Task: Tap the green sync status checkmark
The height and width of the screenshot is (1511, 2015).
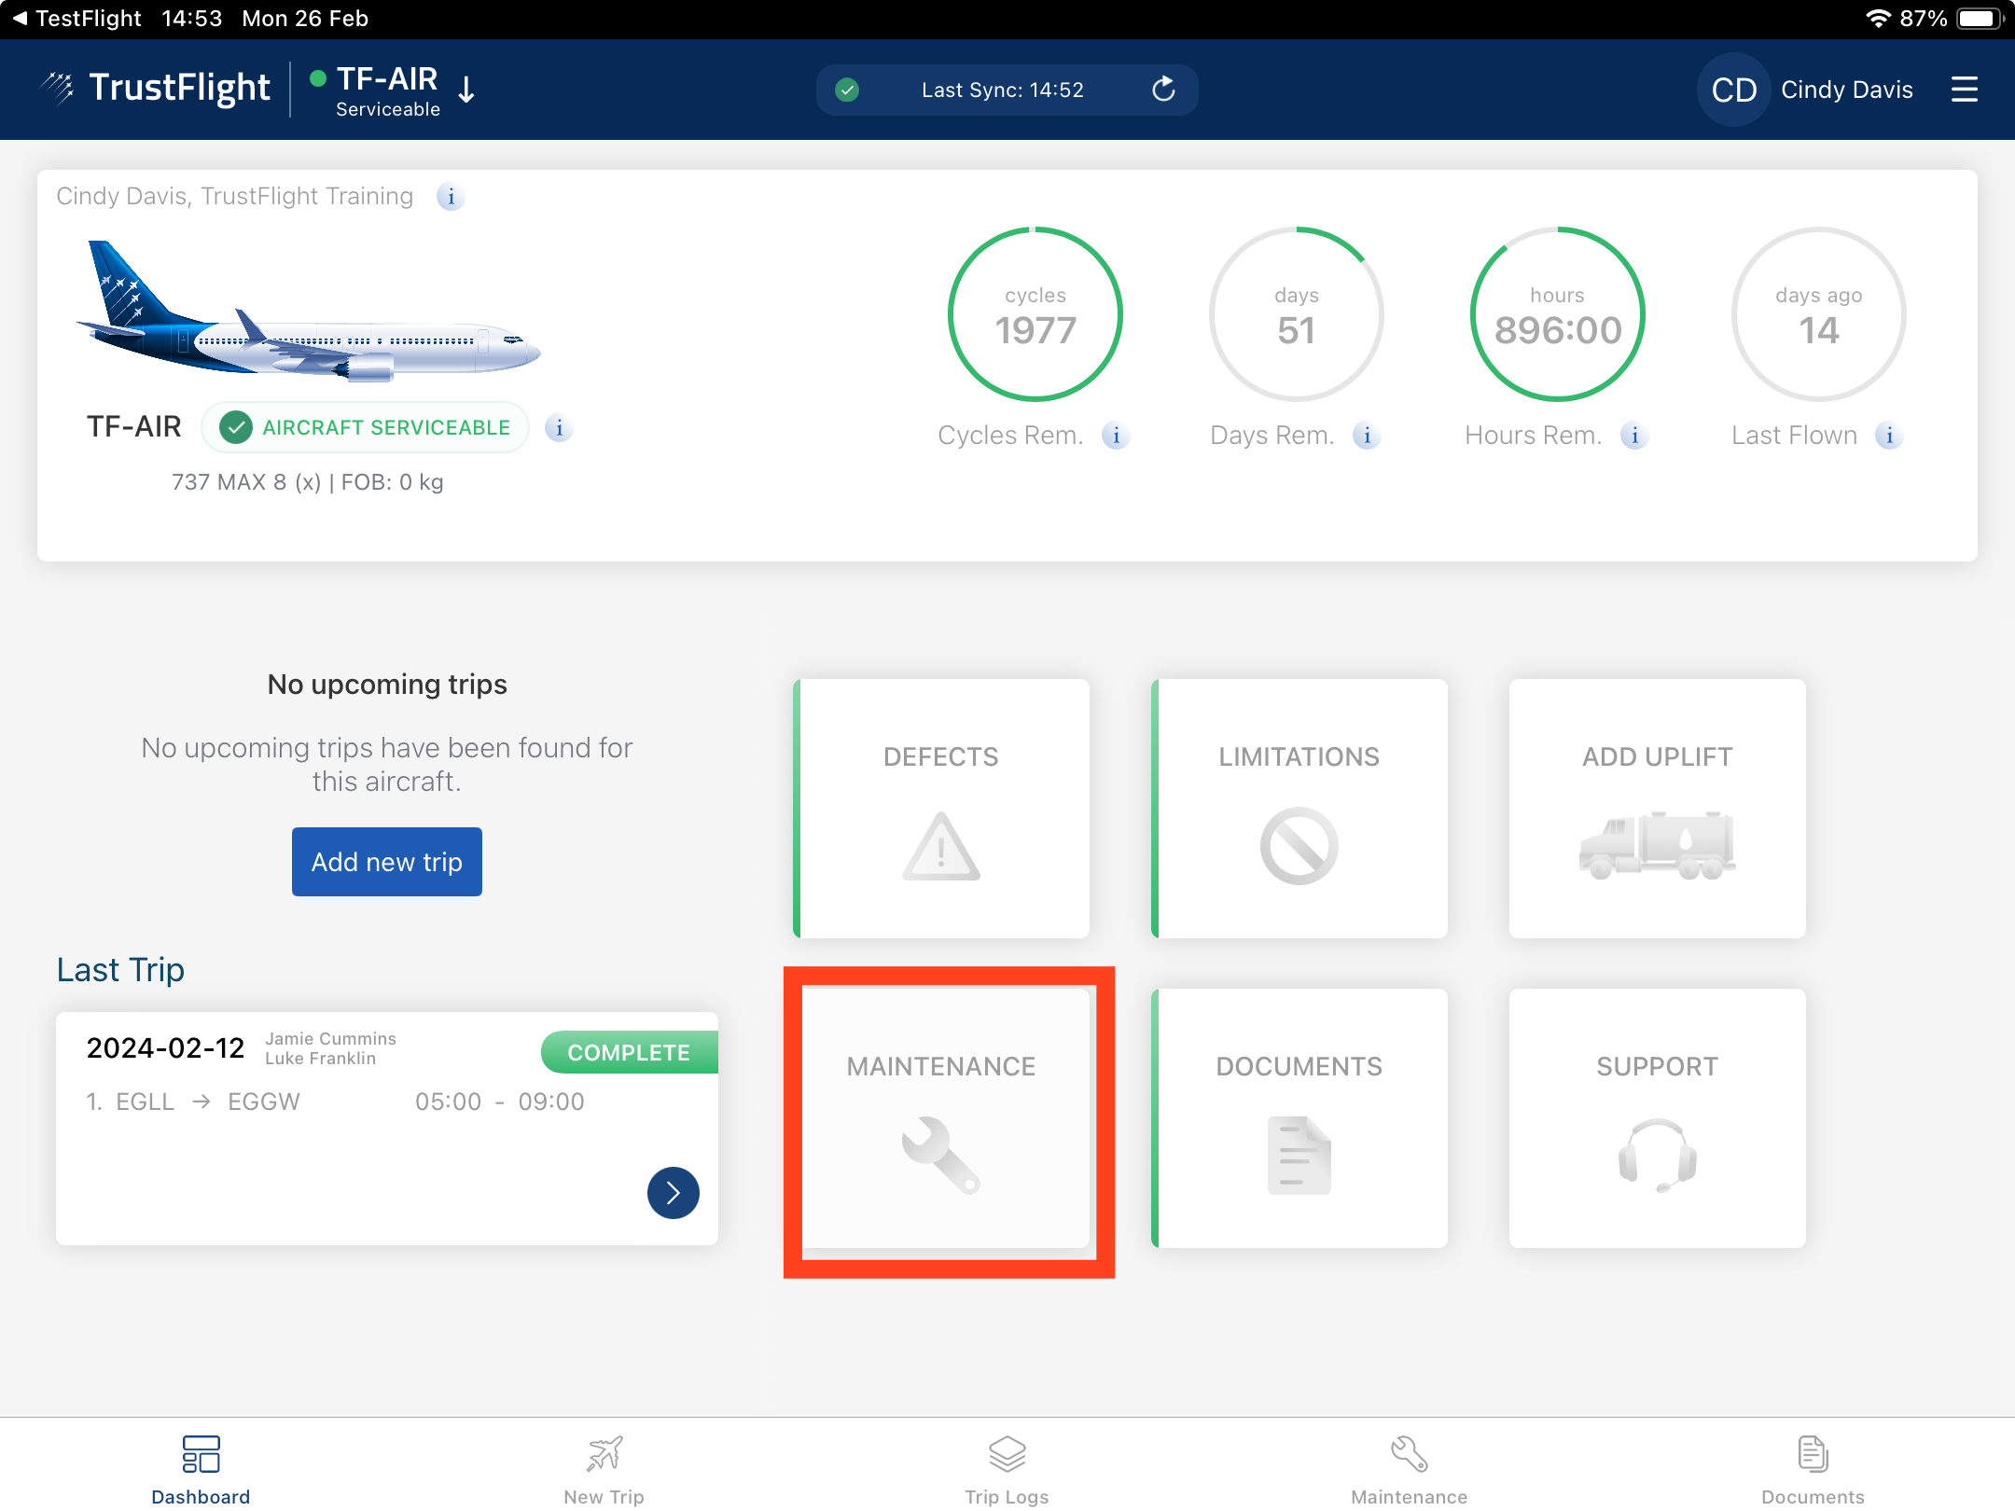Action: [x=847, y=90]
